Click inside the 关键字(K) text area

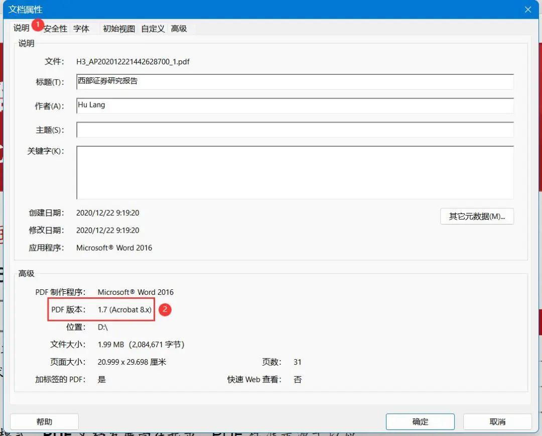coord(295,172)
